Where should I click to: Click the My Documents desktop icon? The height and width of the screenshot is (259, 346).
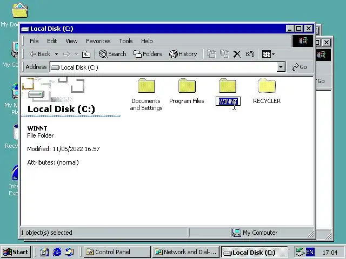(x=19, y=10)
